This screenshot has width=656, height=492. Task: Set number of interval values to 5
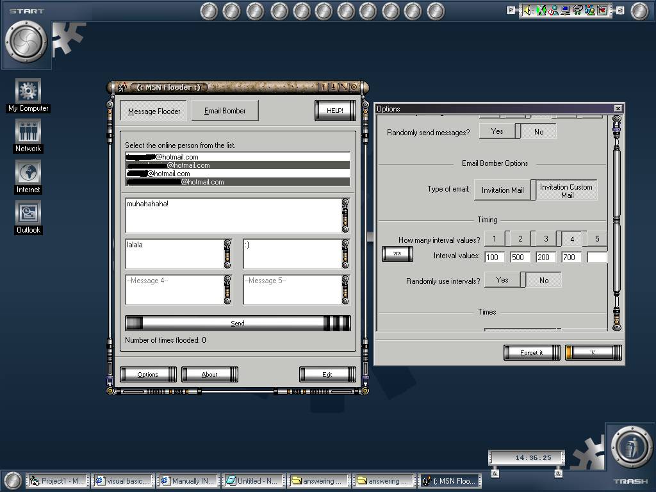(x=597, y=239)
